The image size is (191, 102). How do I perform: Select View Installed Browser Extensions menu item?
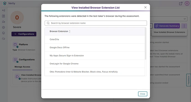[169, 32]
